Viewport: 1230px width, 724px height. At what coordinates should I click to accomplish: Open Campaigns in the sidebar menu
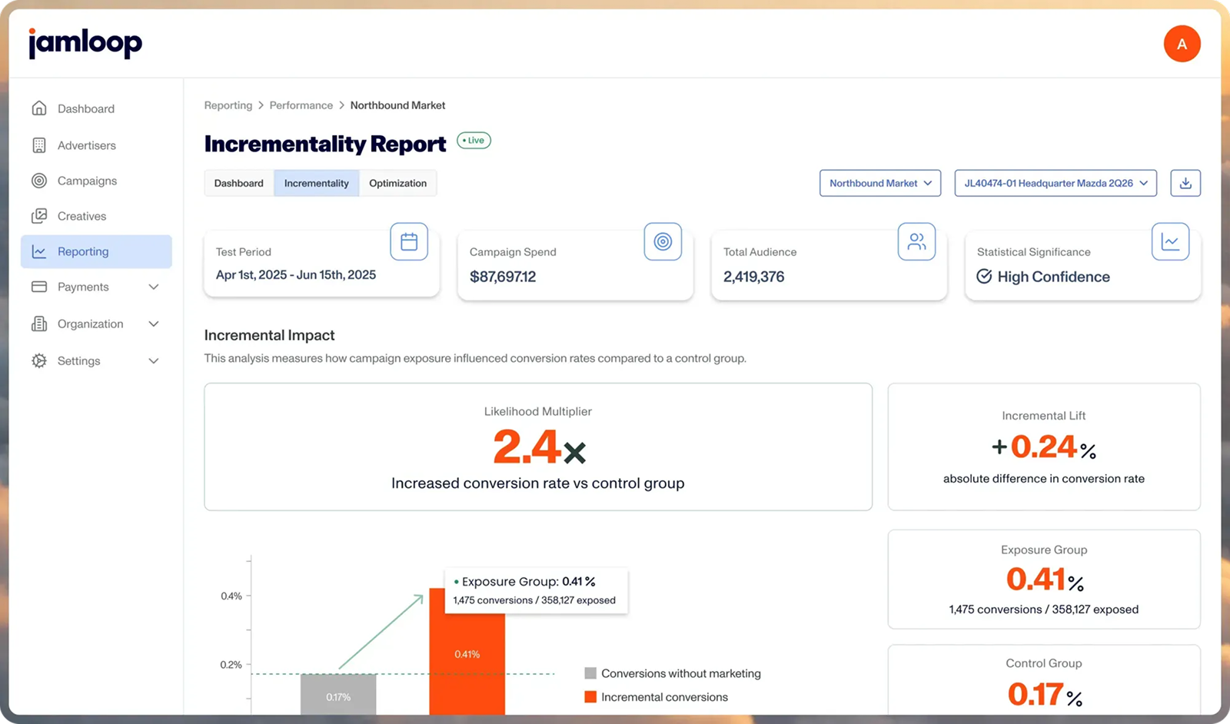(x=96, y=181)
